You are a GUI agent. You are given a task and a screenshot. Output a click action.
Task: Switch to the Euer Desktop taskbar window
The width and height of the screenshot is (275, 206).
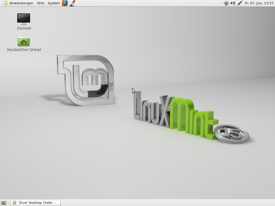click(x=35, y=203)
